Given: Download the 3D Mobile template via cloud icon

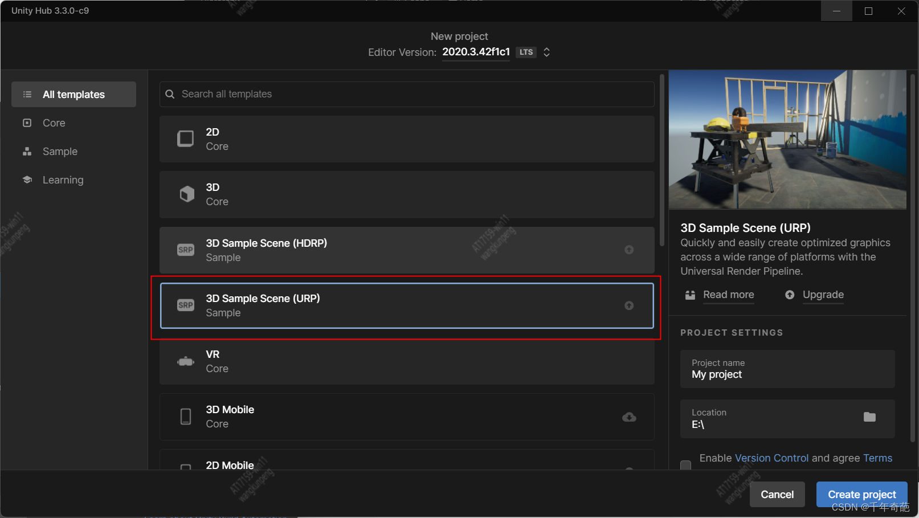Looking at the screenshot, I should [x=629, y=417].
